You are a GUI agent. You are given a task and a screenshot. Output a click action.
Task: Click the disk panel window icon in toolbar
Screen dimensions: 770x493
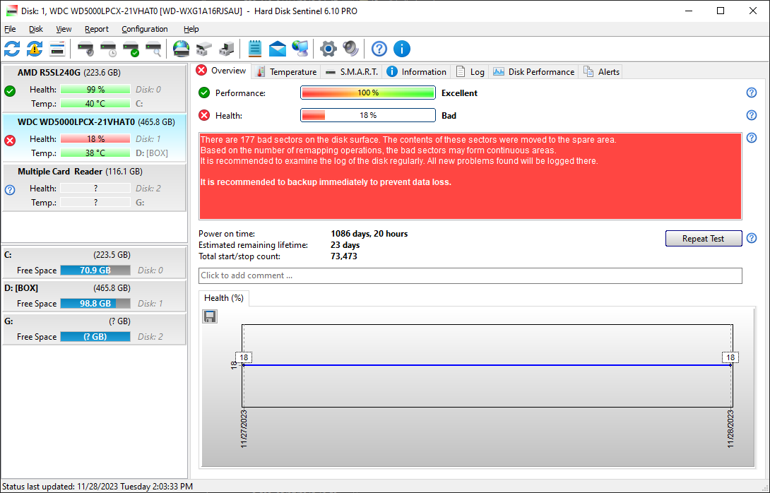pos(57,49)
